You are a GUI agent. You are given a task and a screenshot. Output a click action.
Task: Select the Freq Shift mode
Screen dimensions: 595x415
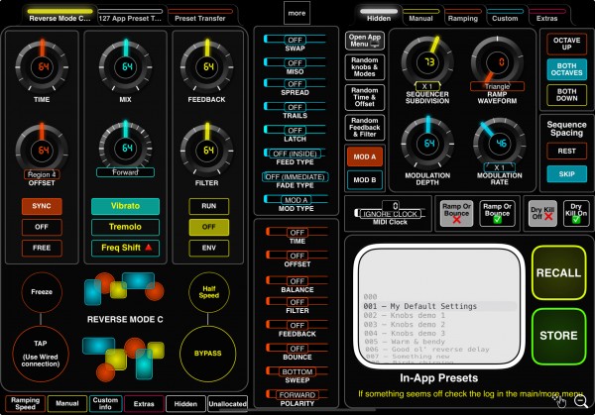click(125, 248)
